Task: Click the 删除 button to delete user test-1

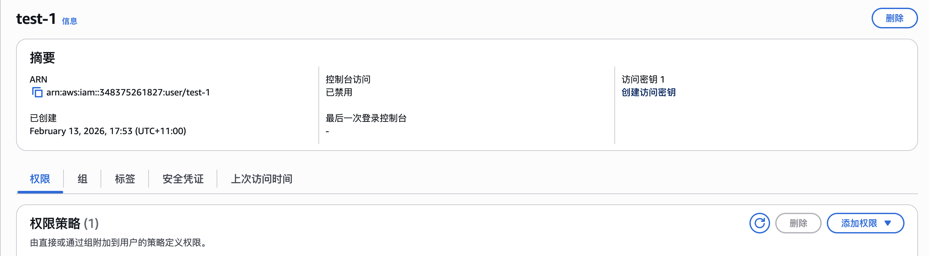Action: point(895,18)
